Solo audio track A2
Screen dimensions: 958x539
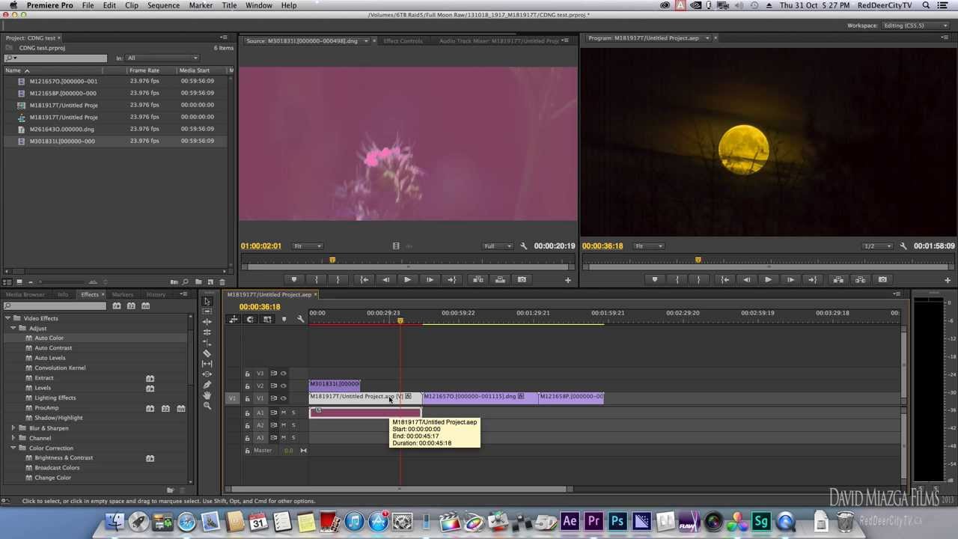pyautogui.click(x=293, y=425)
